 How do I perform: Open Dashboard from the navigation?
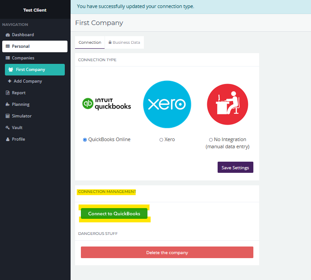(35, 35)
